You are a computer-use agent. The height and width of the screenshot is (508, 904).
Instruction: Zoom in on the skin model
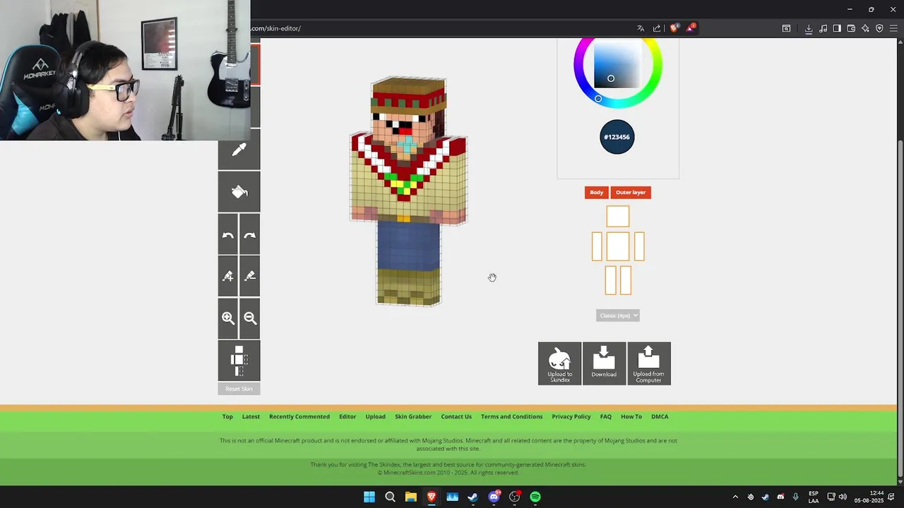click(x=228, y=318)
